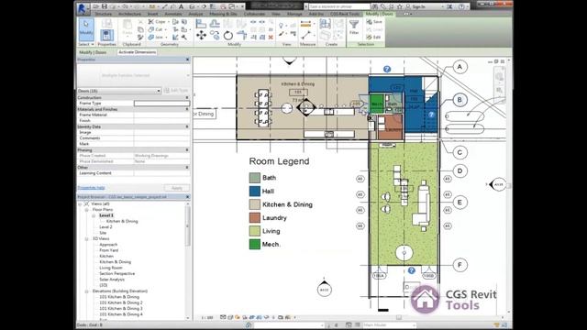Click the Mirror pick axis tool

[228, 24]
